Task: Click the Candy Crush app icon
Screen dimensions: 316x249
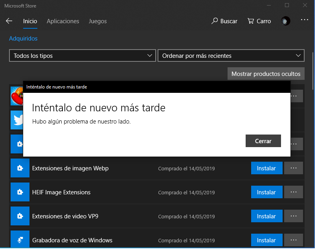Action: pos(17,96)
